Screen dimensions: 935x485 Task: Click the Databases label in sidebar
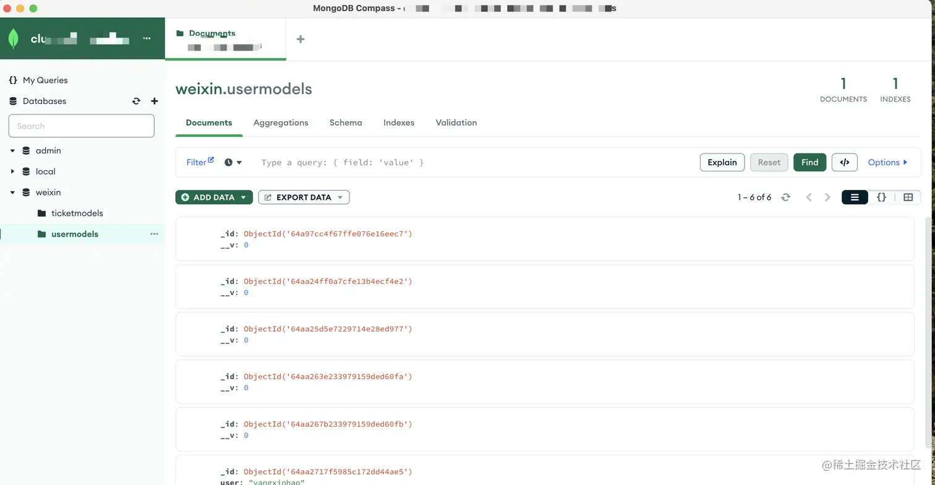coord(45,101)
